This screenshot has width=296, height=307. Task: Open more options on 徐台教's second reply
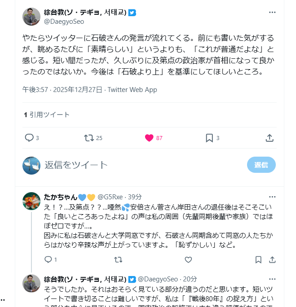(x=272, y=279)
